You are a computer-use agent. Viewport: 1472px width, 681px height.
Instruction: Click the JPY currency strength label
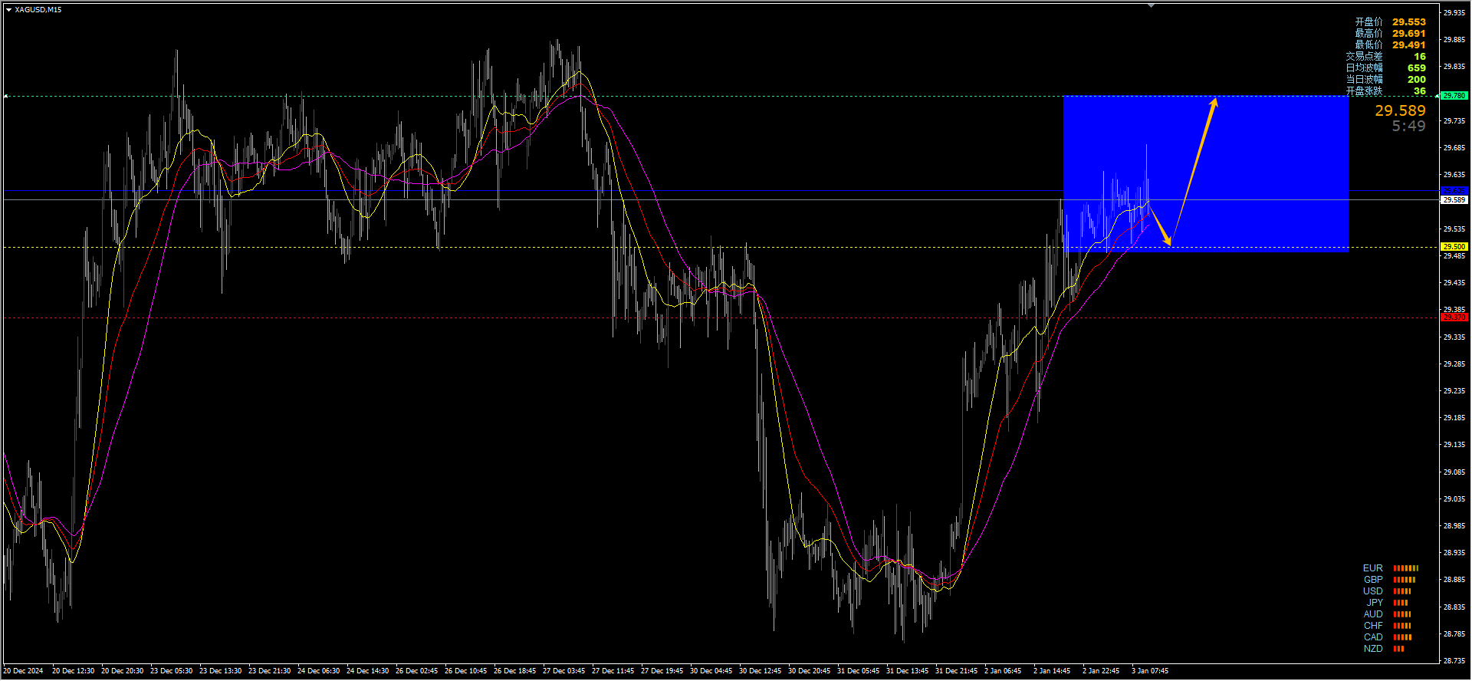point(1375,604)
